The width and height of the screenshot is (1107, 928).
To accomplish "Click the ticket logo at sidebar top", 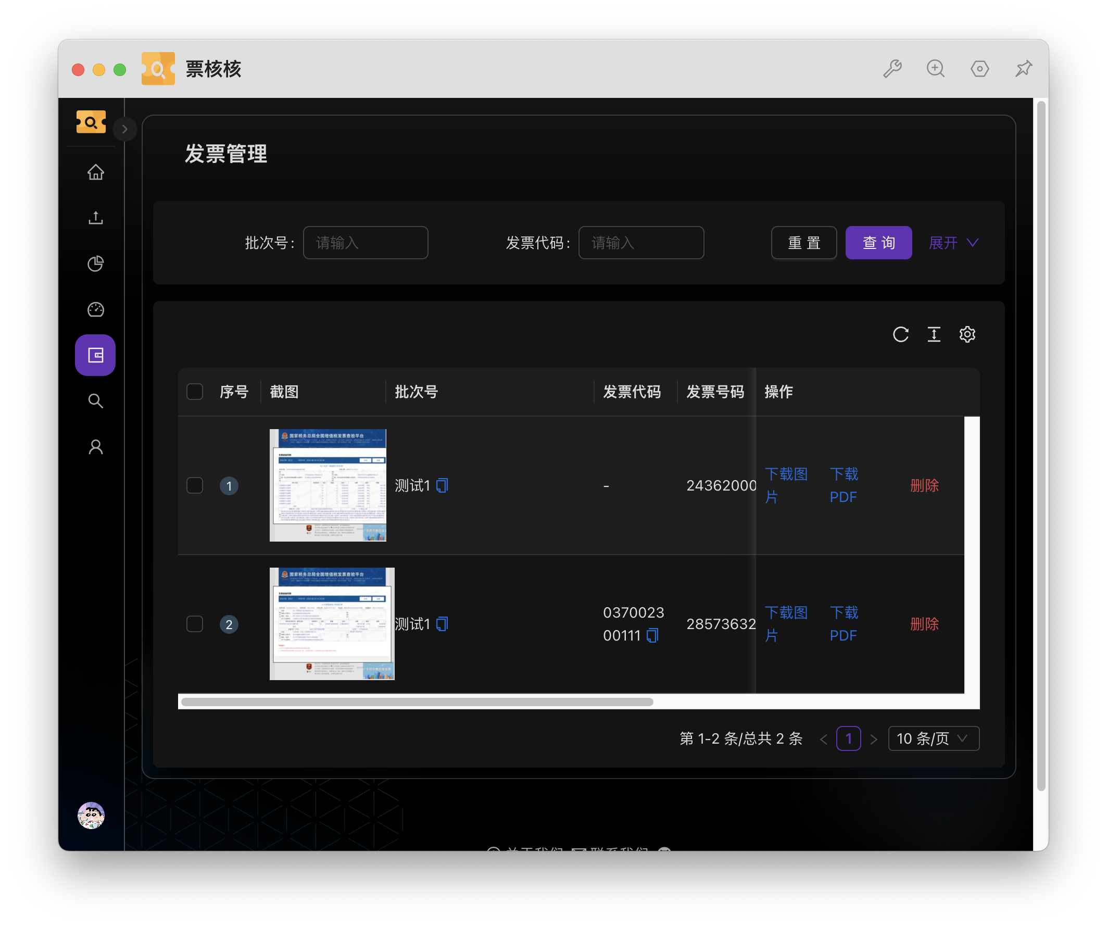I will click(91, 122).
